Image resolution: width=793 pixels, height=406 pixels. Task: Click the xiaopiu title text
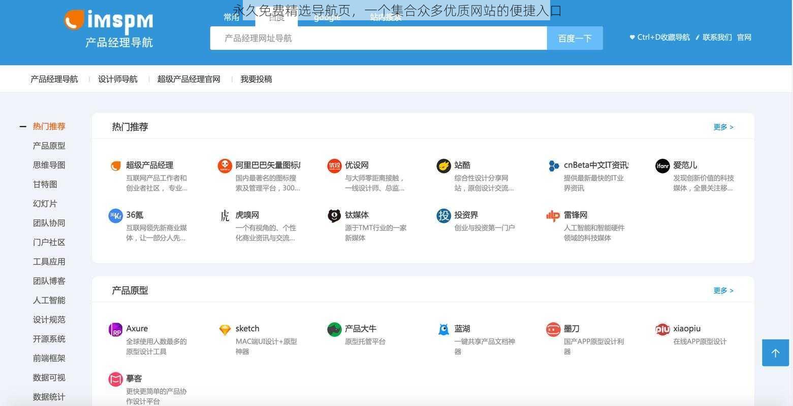(687, 328)
